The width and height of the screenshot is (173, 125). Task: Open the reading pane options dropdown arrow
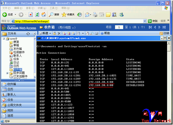[x=83, y=33]
